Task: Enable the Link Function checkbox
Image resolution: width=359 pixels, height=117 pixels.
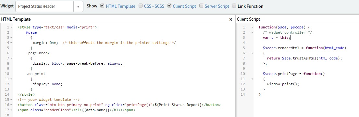Action: [x=234, y=6]
